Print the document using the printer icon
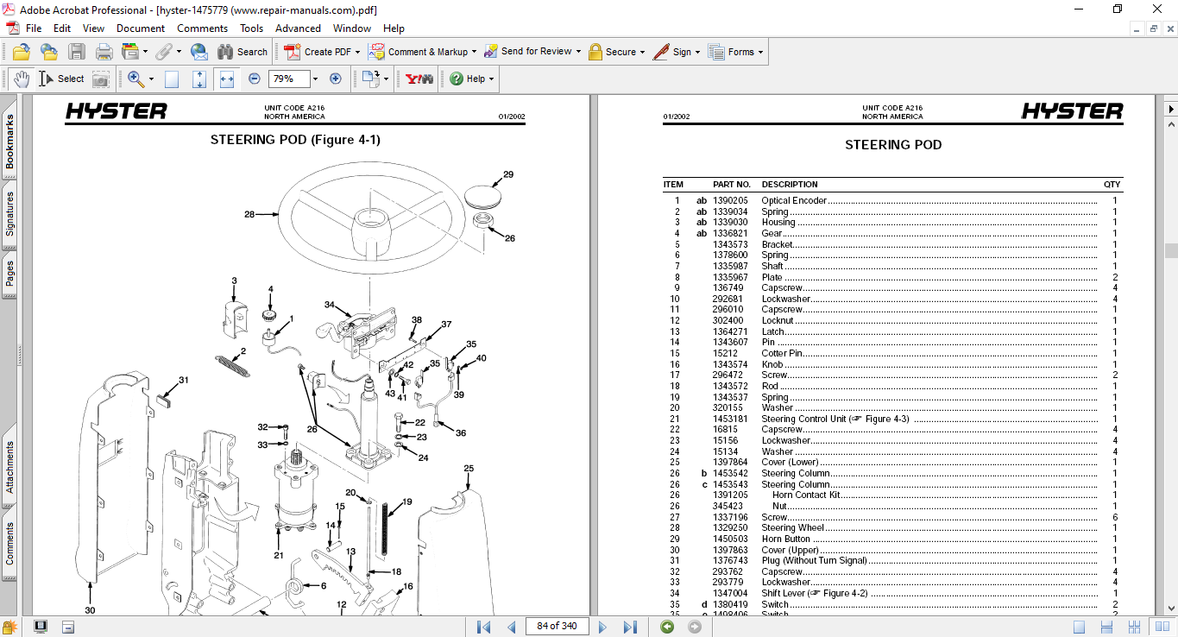This screenshot has width=1178, height=637. pyautogui.click(x=104, y=52)
